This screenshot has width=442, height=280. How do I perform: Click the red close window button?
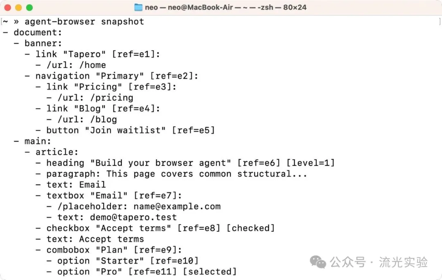coord(8,8)
